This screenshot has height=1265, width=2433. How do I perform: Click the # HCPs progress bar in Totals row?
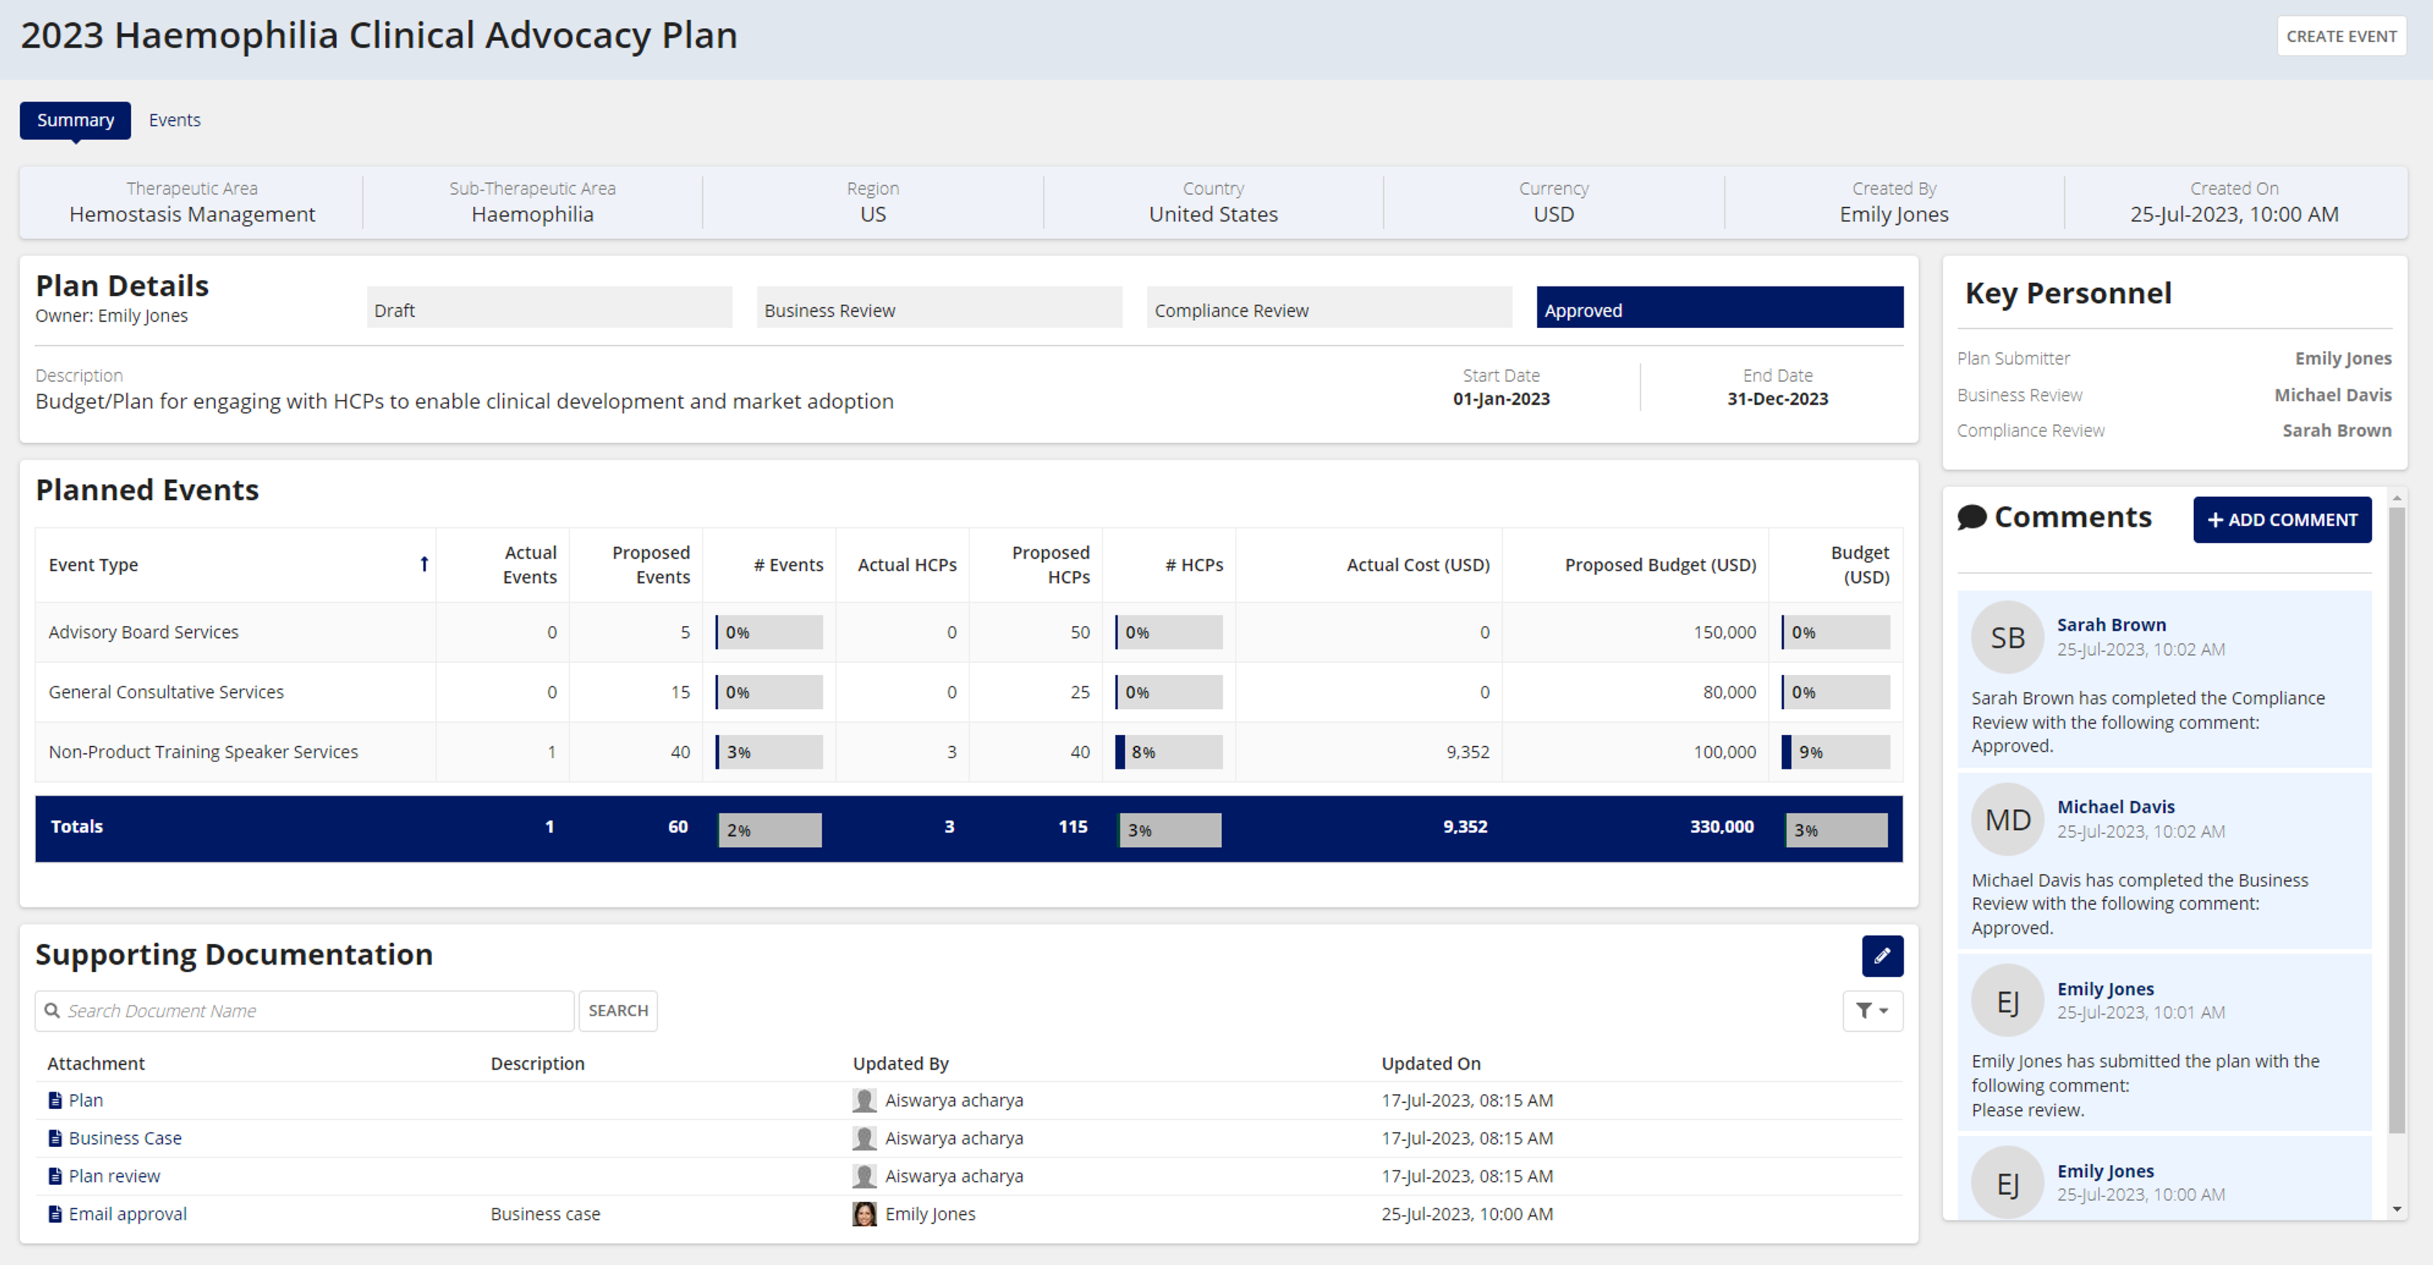coord(1169,830)
